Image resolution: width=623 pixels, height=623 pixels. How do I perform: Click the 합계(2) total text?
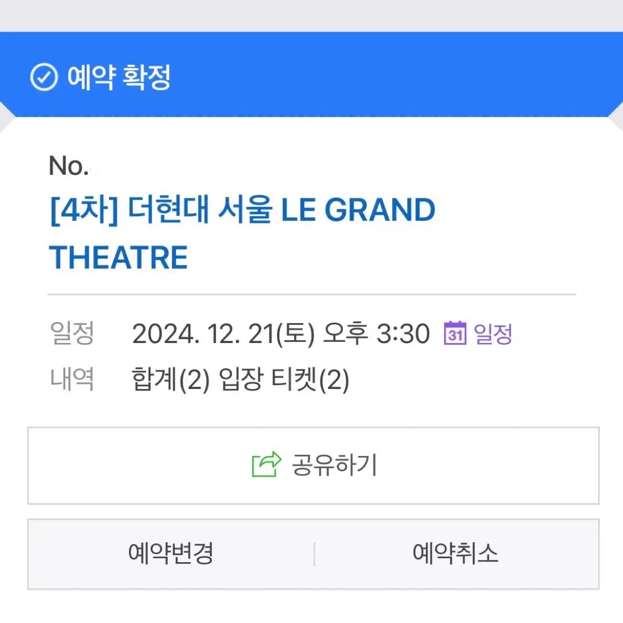coord(171,380)
